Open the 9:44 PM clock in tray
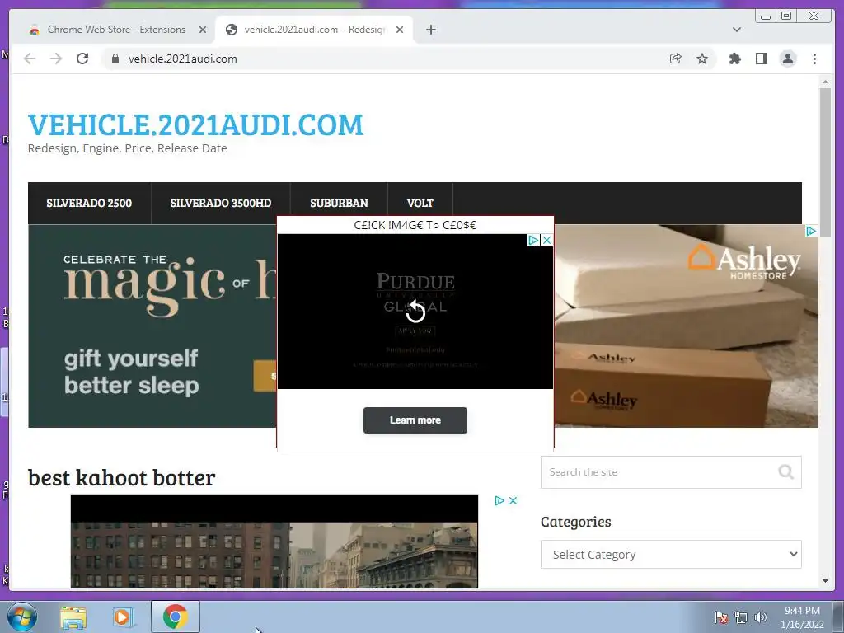The image size is (844, 633). pyautogui.click(x=802, y=617)
